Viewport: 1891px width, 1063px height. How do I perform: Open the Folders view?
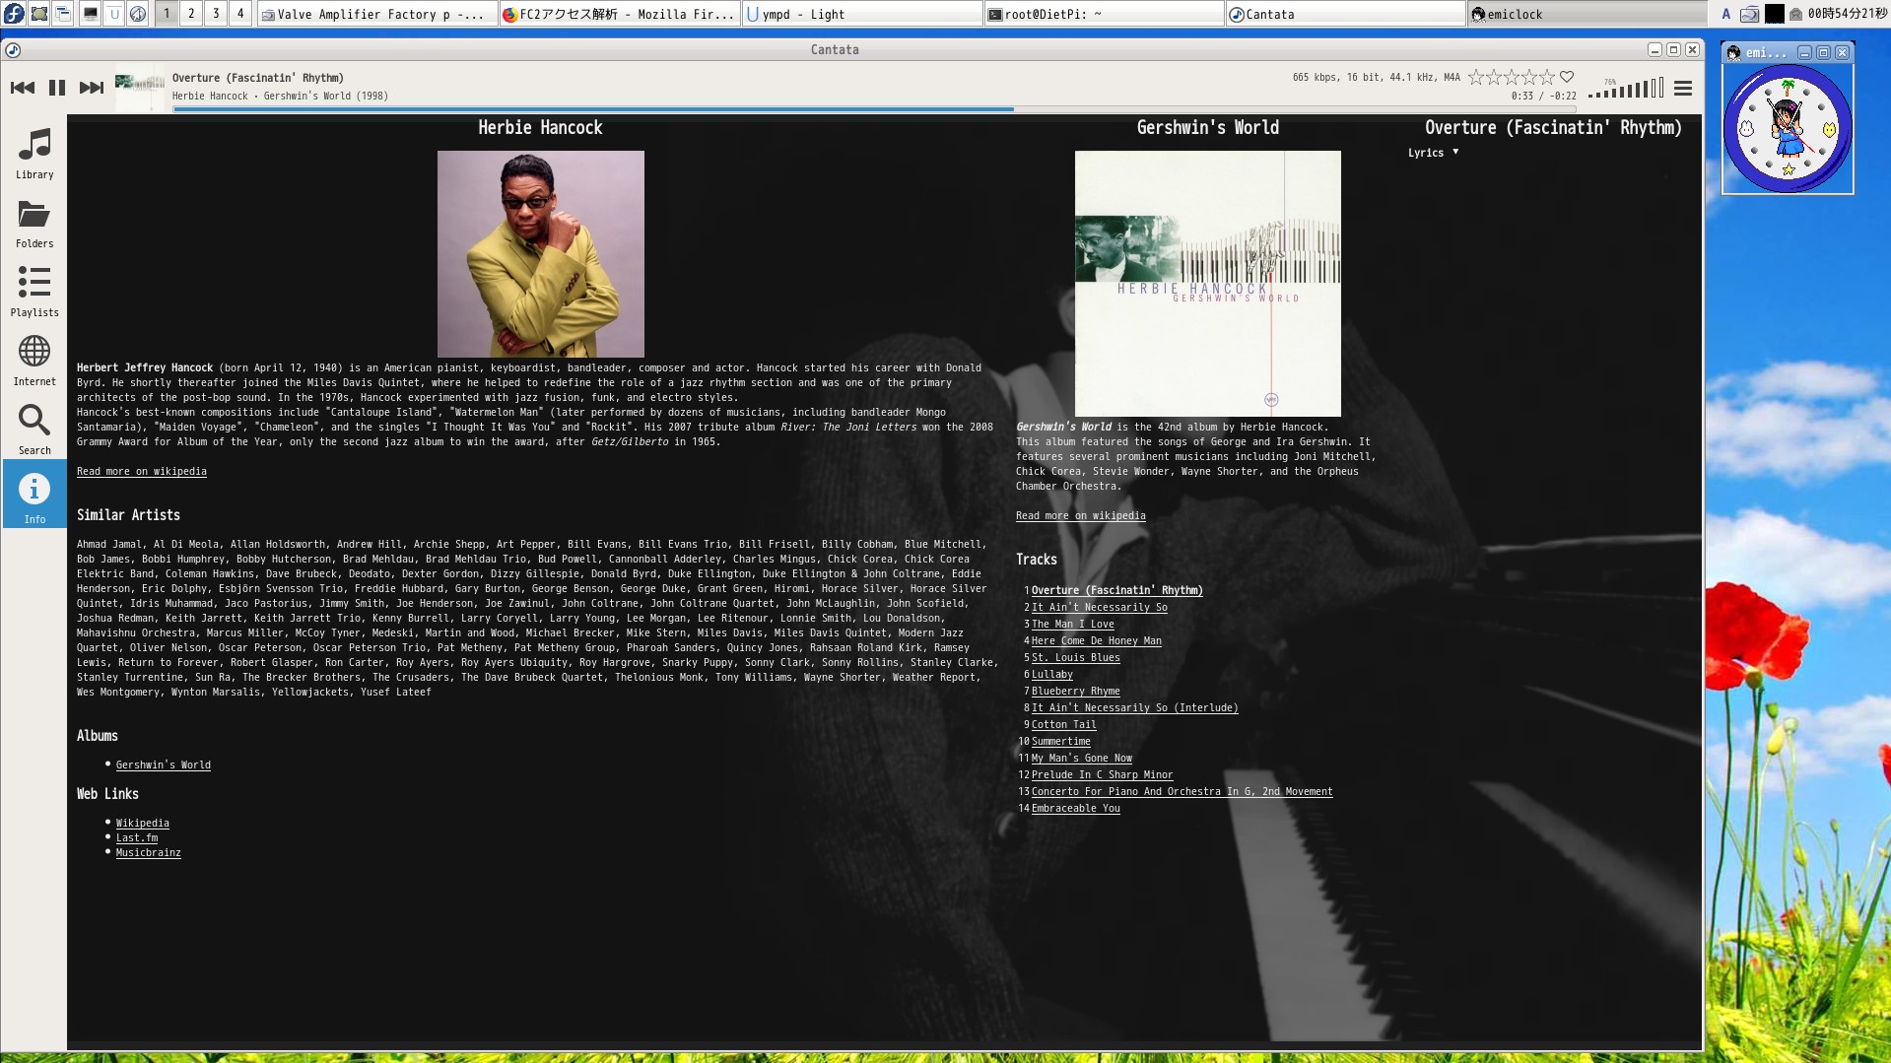(x=34, y=224)
